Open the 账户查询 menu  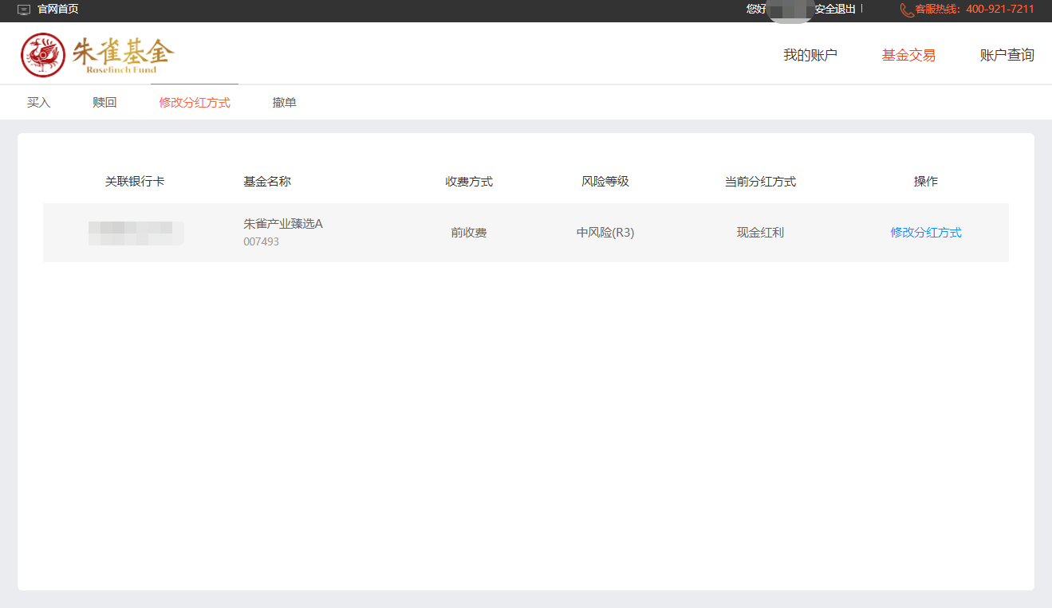pos(1007,55)
